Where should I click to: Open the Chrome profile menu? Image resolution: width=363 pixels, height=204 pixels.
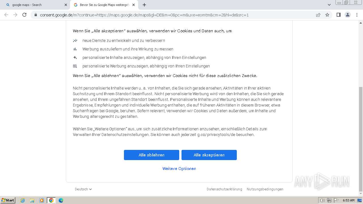[x=347, y=15]
